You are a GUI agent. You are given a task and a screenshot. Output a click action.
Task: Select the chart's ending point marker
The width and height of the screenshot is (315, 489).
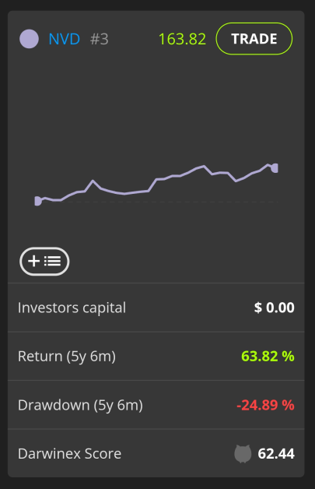pos(275,168)
